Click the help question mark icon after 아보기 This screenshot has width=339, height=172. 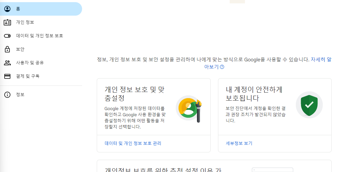222,67
